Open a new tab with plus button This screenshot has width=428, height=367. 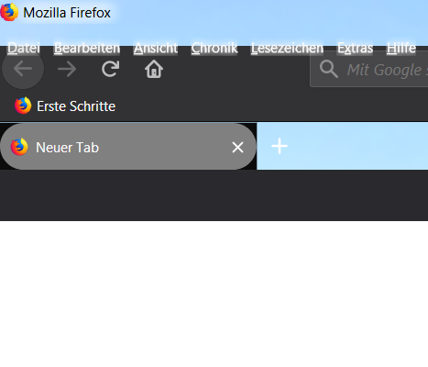[x=280, y=146]
